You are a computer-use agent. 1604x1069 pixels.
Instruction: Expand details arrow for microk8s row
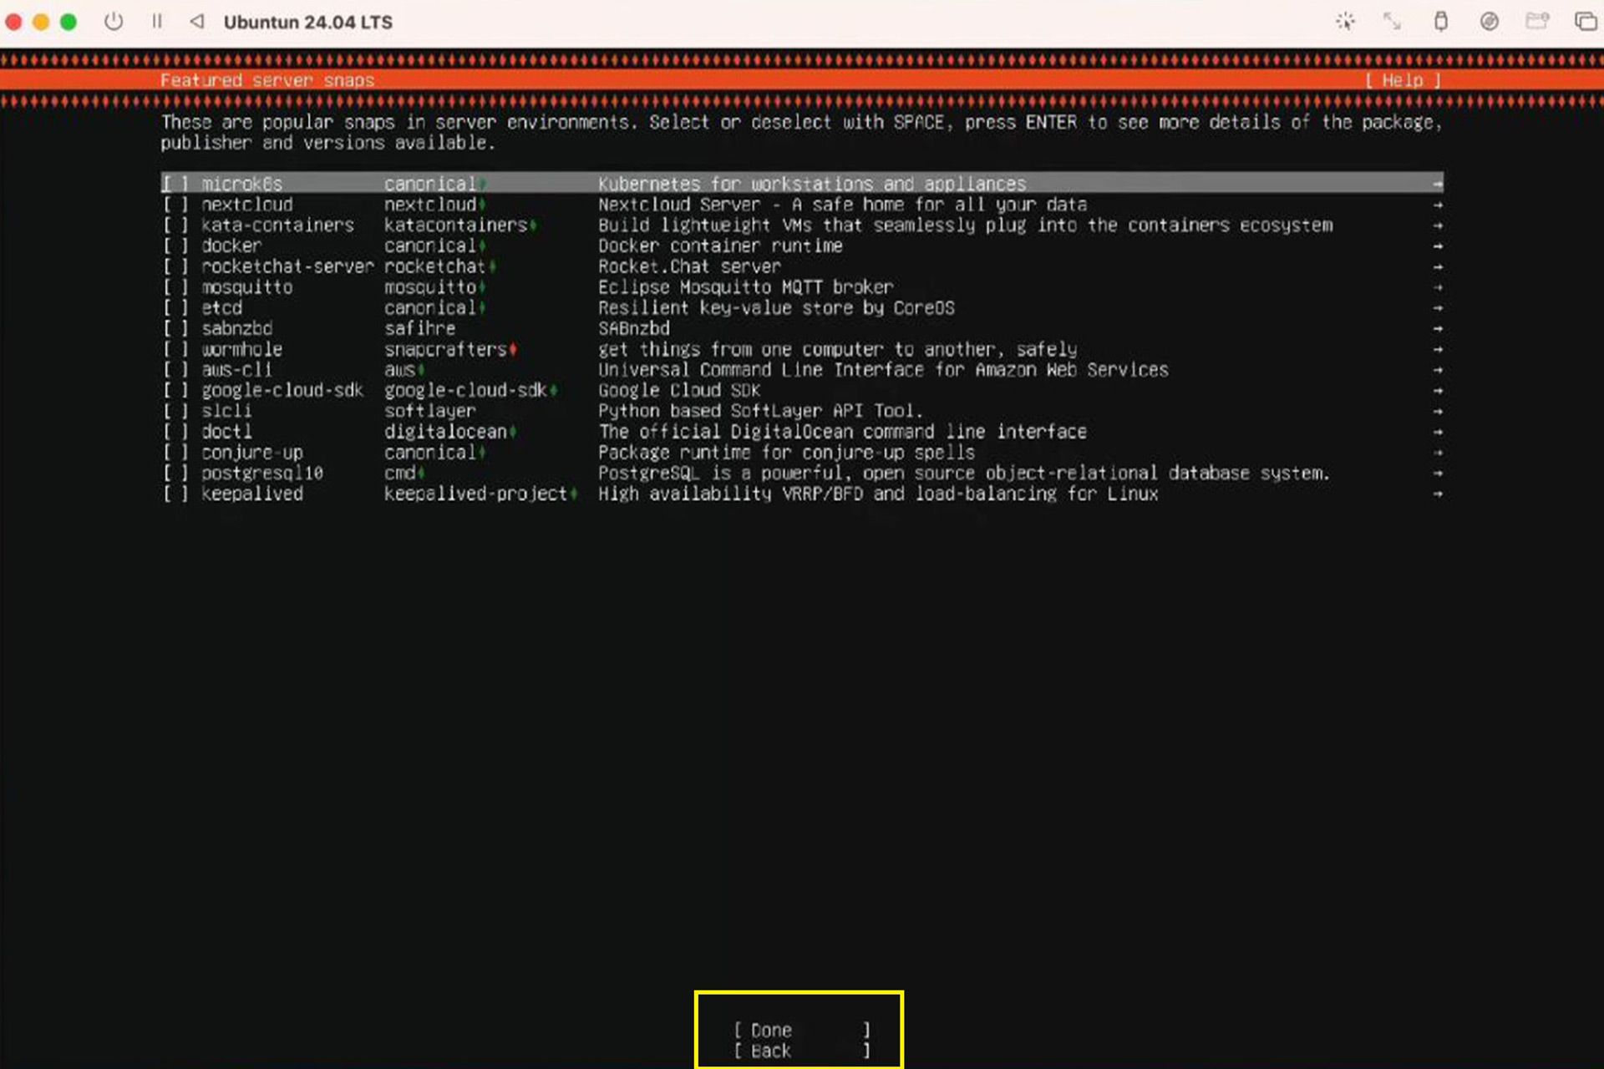[1437, 184]
